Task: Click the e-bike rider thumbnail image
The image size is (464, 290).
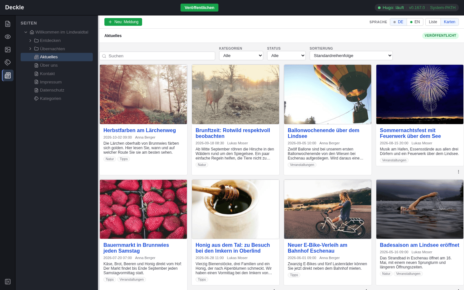Action: [x=328, y=209]
